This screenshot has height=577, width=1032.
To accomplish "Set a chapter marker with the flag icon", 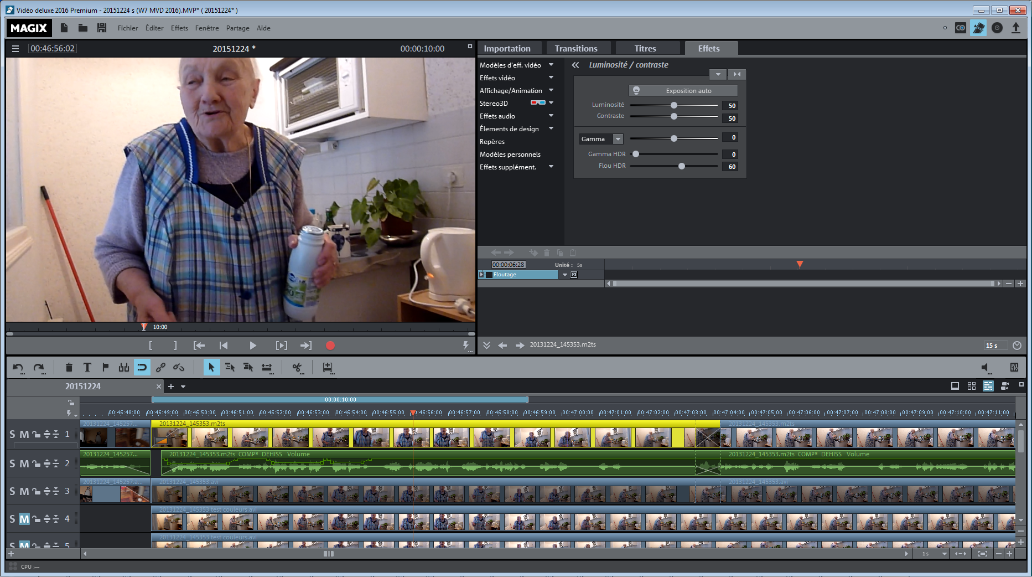I will (105, 367).
